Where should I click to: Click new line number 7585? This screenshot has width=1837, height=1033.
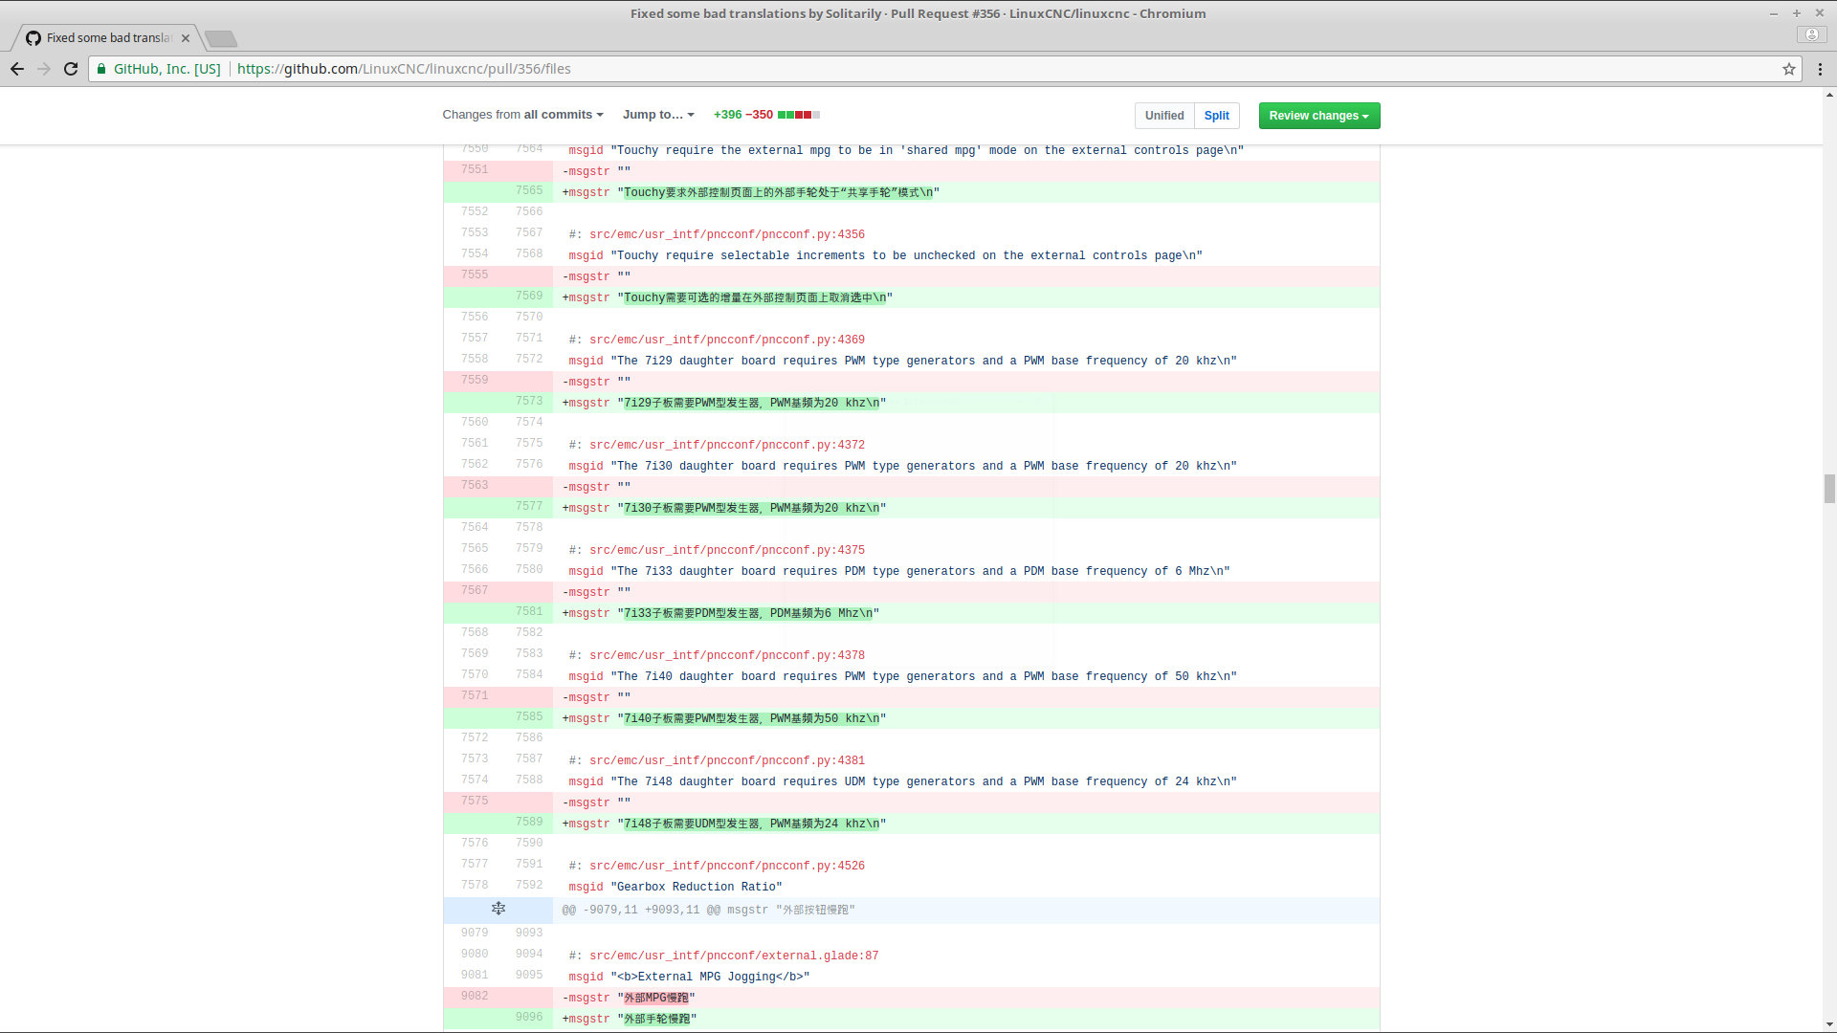(529, 717)
